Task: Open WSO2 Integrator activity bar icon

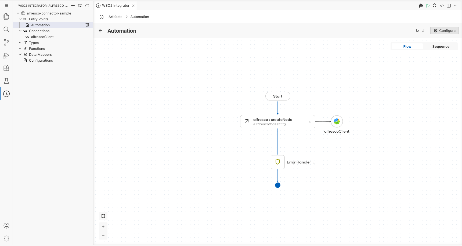Action: tap(6, 94)
